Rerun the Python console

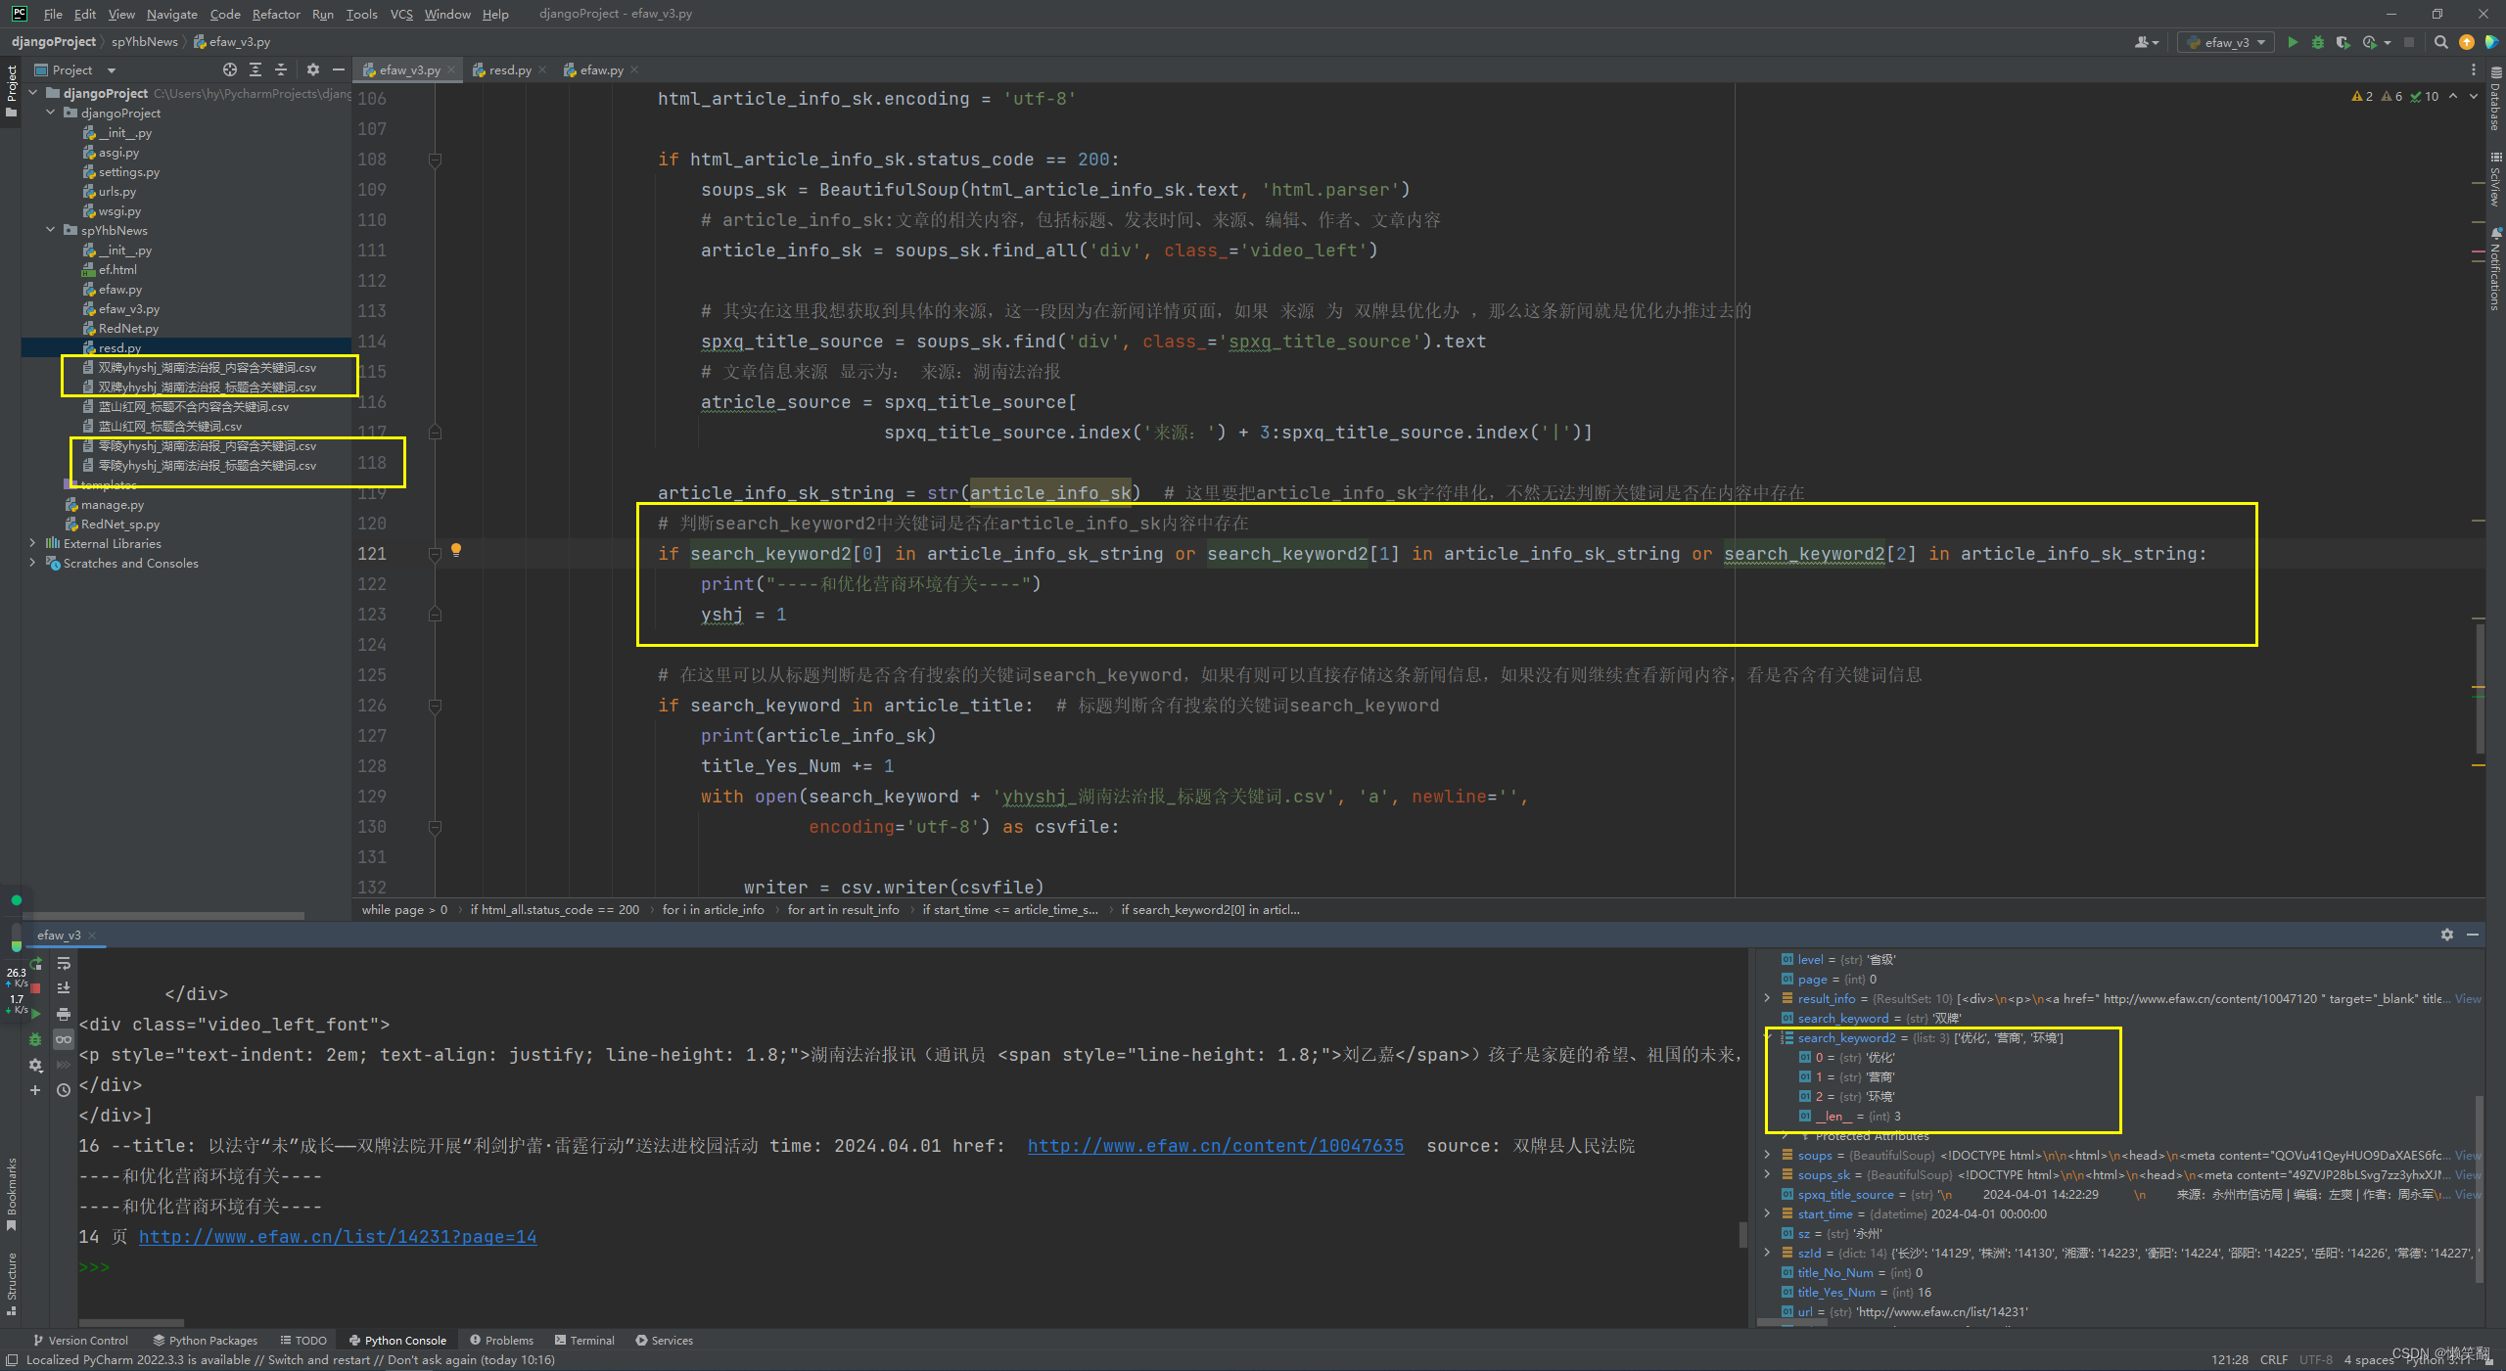[x=36, y=964]
